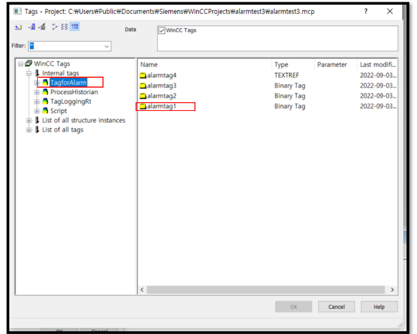Select the TagforAlarm tree item

click(x=69, y=82)
